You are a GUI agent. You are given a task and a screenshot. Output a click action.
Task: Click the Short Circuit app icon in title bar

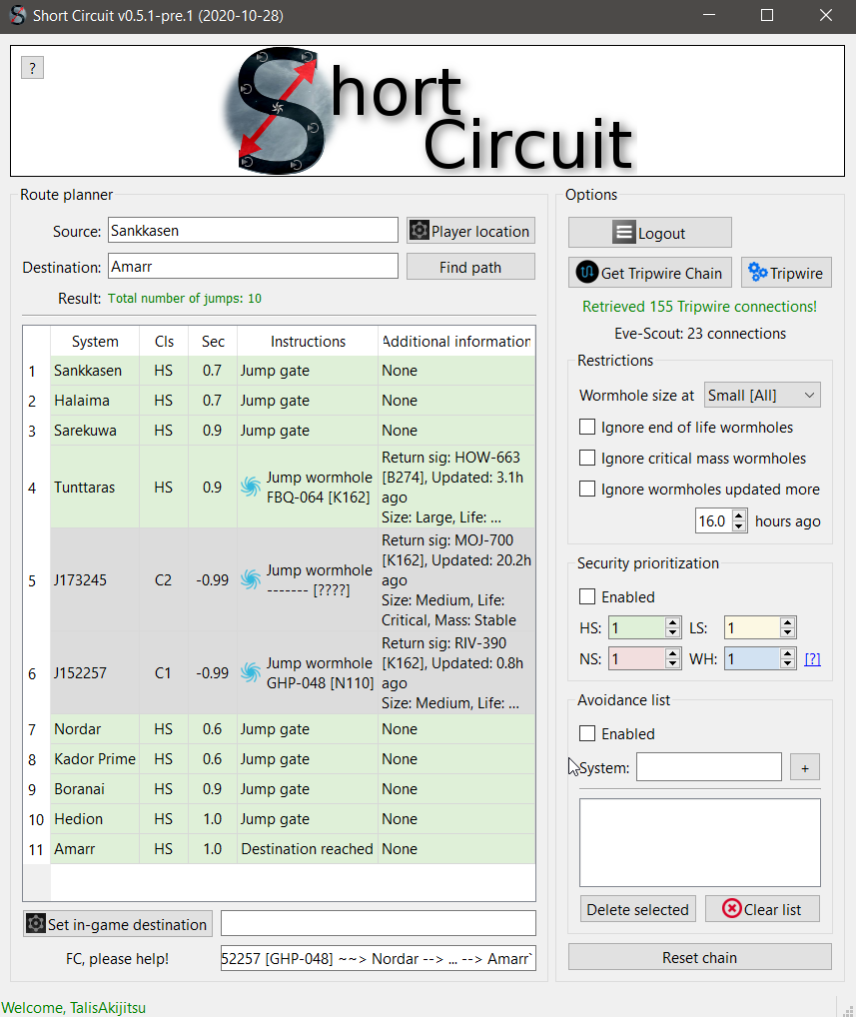pyautogui.click(x=18, y=16)
